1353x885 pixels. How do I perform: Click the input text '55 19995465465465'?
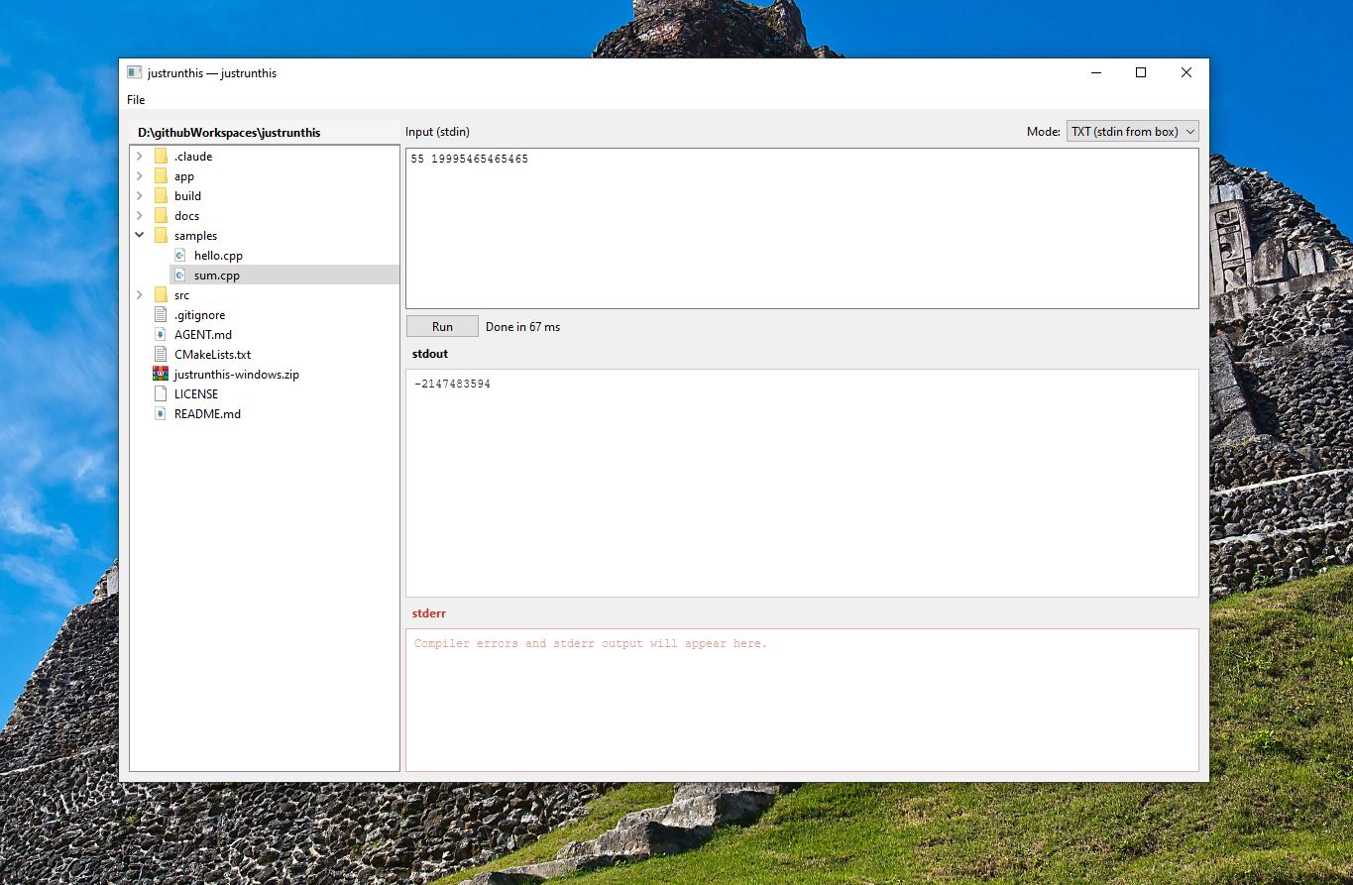[x=469, y=159]
